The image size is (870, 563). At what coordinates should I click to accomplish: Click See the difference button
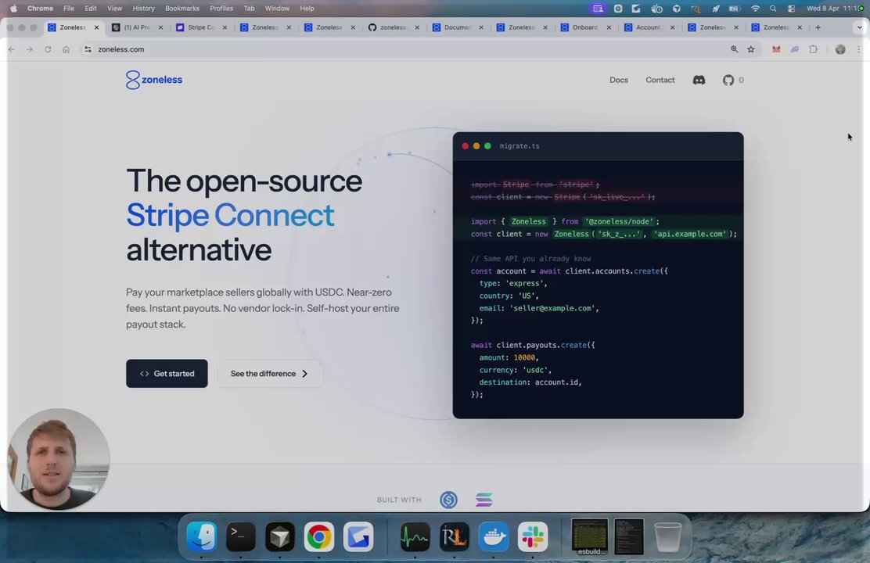coord(269,373)
